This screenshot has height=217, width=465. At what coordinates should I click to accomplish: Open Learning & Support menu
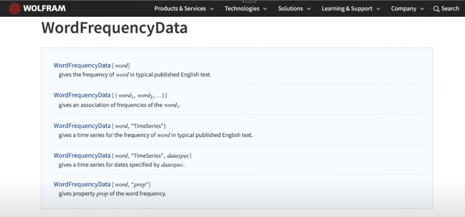point(347,9)
